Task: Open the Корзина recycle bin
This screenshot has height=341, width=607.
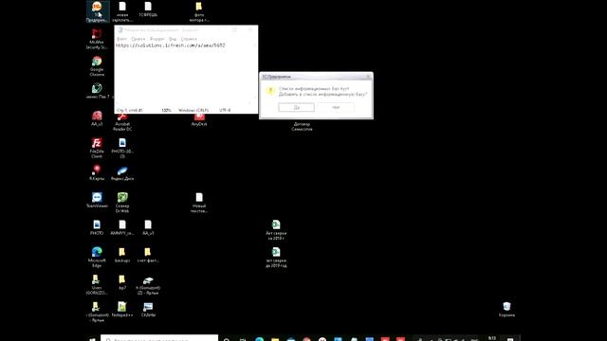Action: tap(506, 310)
